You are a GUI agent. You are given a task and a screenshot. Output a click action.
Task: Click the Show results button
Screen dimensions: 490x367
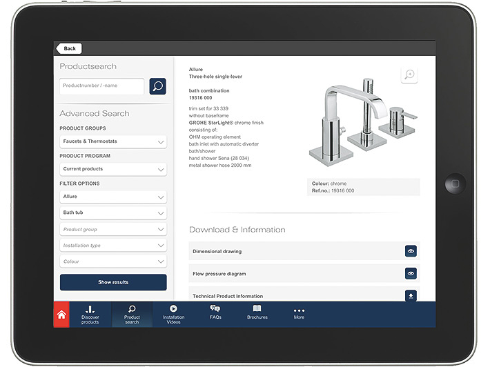tap(113, 282)
